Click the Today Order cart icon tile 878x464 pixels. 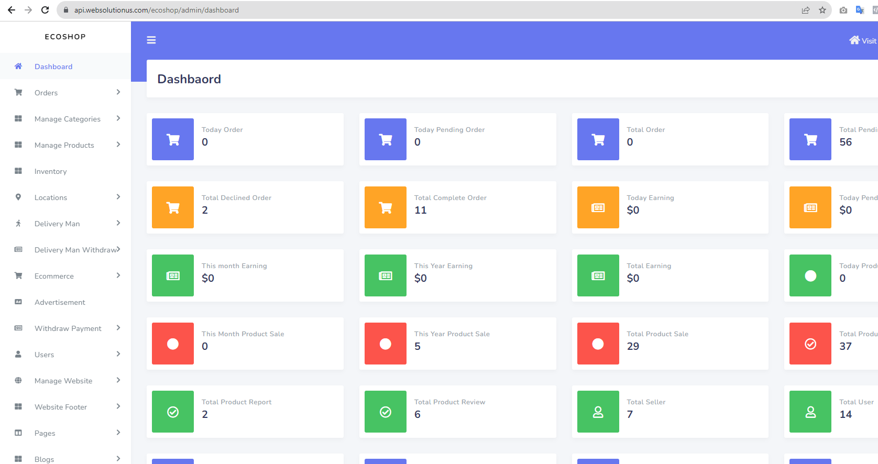click(x=173, y=139)
